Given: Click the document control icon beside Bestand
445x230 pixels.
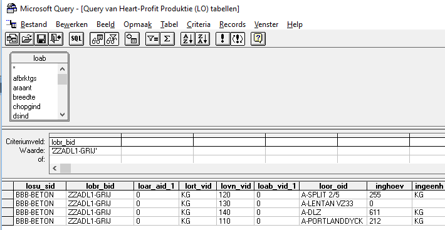Looking at the screenshot, I should tap(11, 24).
